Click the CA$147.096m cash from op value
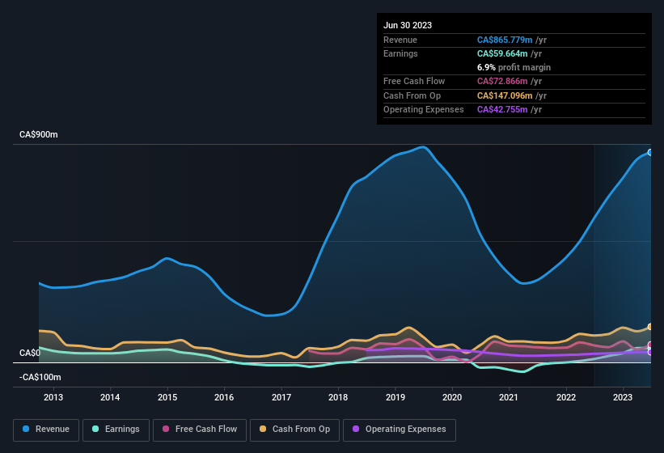The height and width of the screenshot is (453, 664). 505,95
